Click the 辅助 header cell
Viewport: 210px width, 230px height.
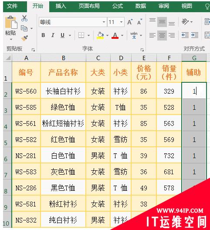pyautogui.click(x=194, y=72)
